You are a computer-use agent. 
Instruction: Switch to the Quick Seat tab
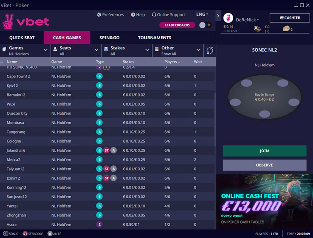coord(22,38)
